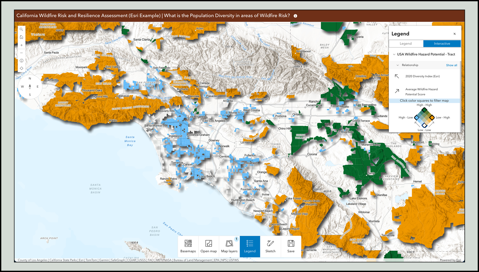This screenshot has height=272, width=479.
Task: Click the header info icon beside the title
Action: [x=295, y=16]
